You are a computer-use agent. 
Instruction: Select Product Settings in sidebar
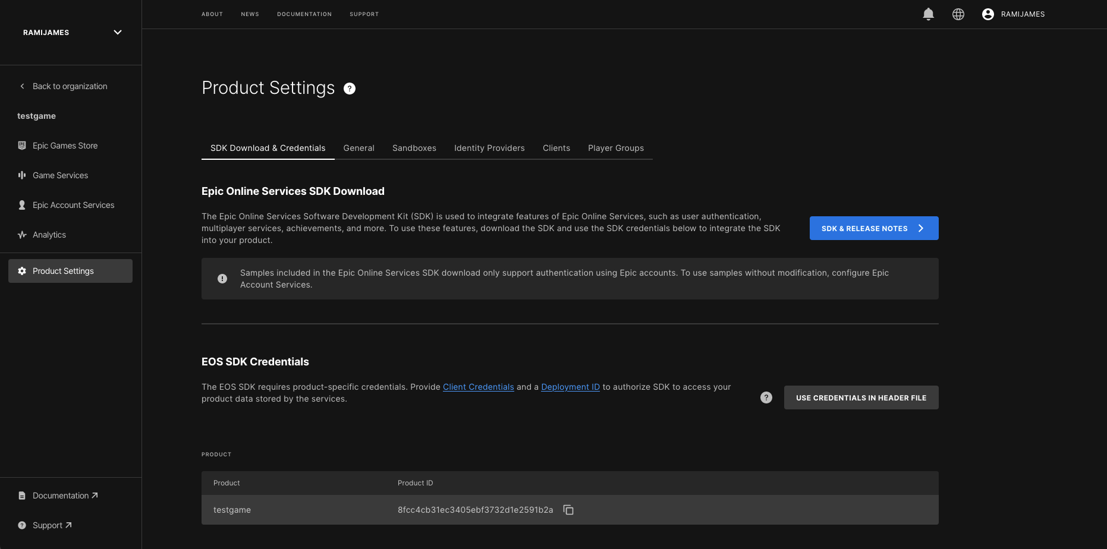[71, 271]
